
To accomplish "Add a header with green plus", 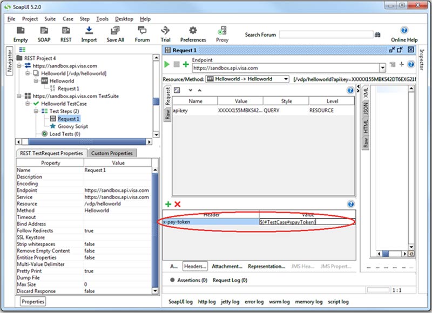I will click(168, 205).
